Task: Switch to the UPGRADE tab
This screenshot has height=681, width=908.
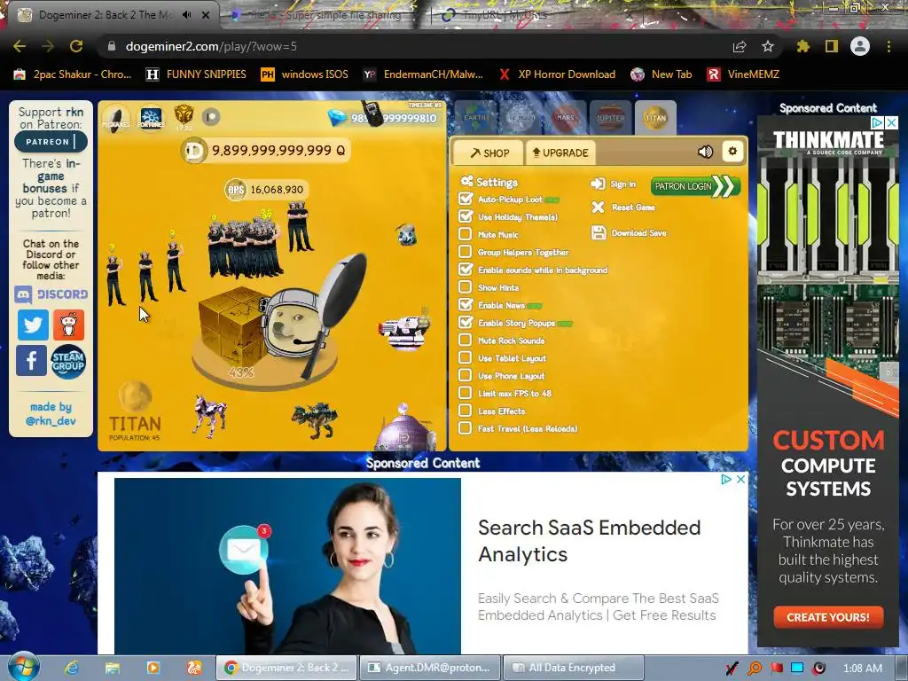Action: pyautogui.click(x=560, y=153)
